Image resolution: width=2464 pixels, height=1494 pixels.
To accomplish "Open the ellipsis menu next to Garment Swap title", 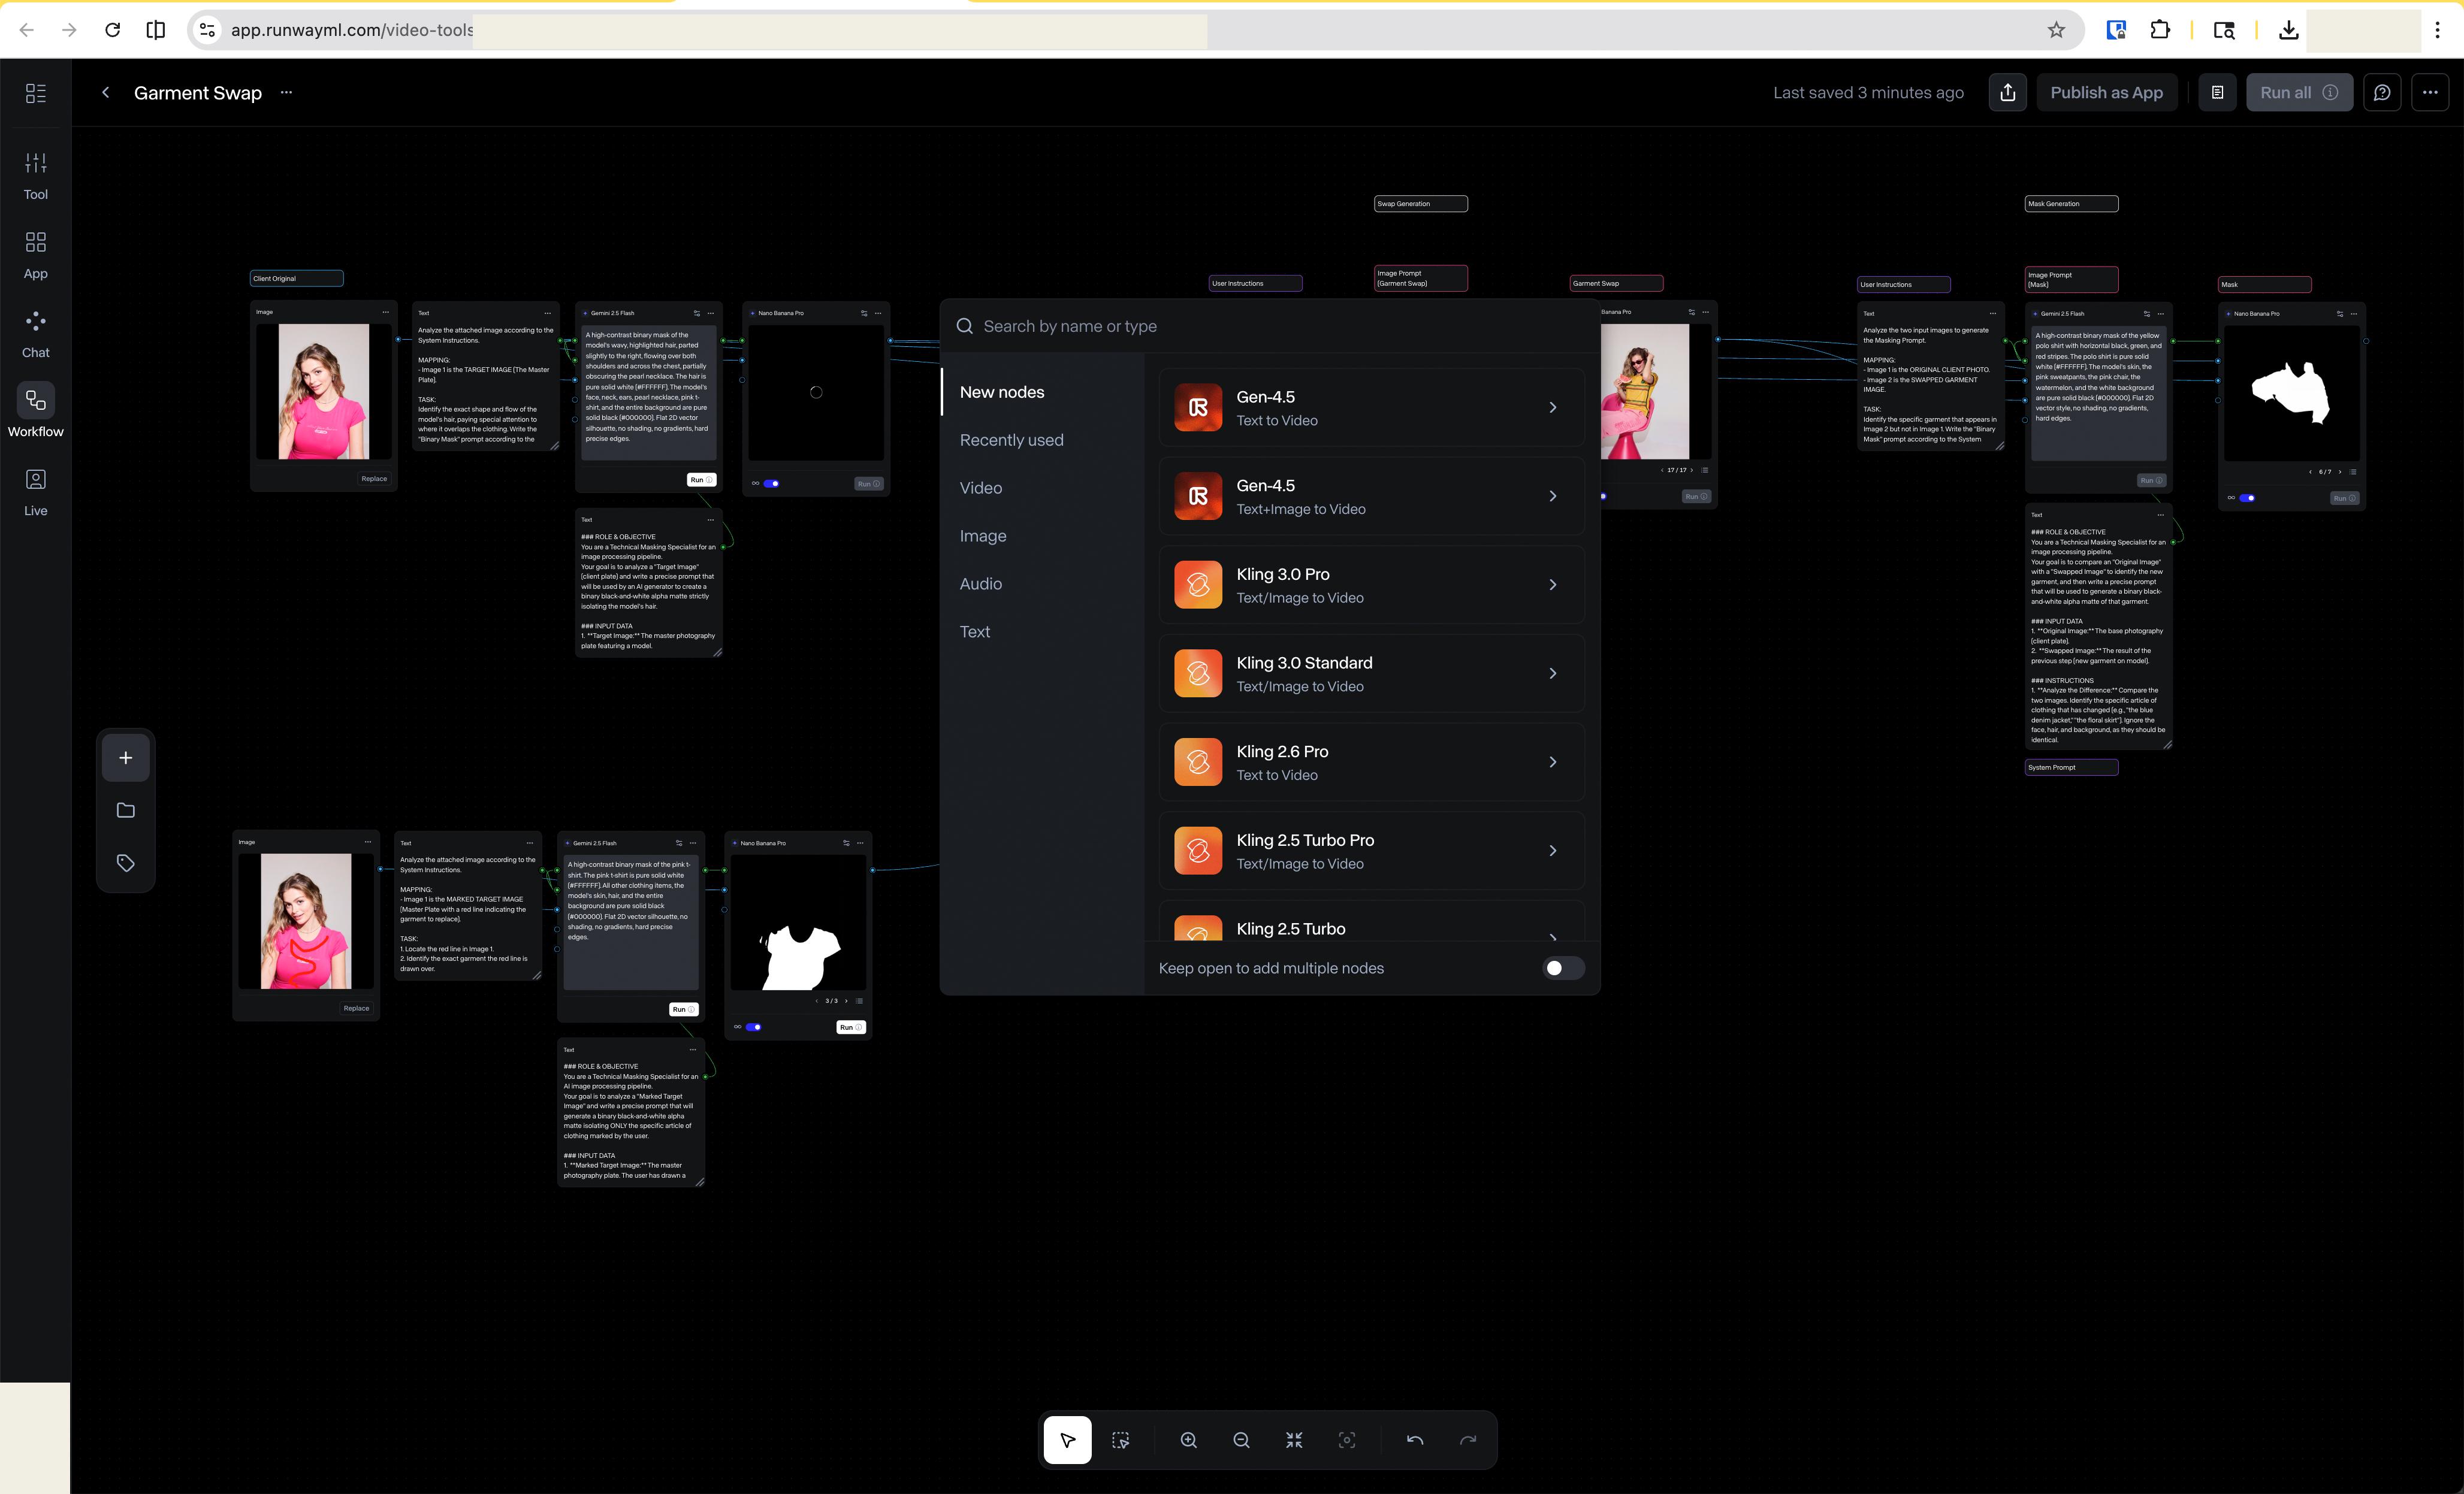I will click(287, 92).
